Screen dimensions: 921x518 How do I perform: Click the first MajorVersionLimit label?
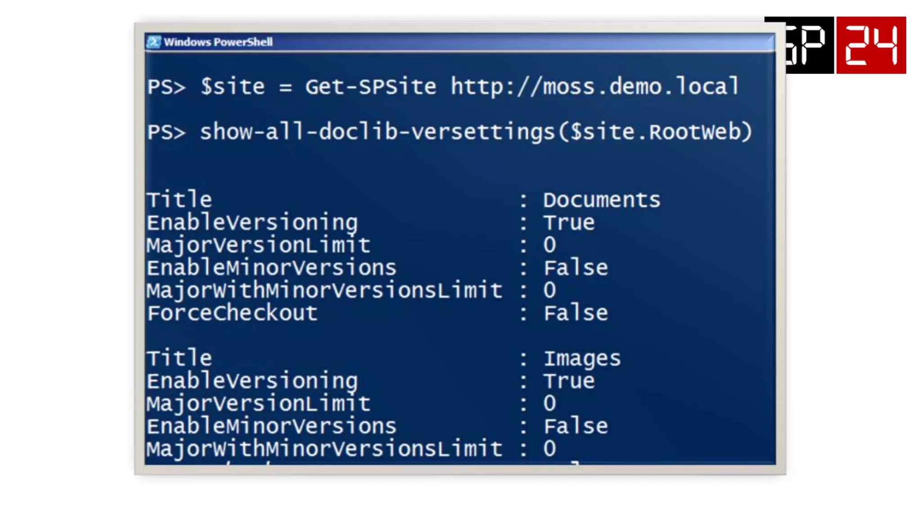(258, 245)
